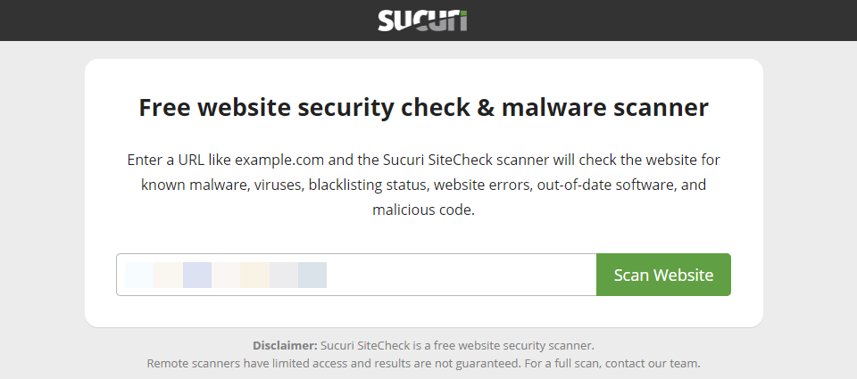The width and height of the screenshot is (857, 379).
Task: Focus the URL input field
Action: pyautogui.click(x=356, y=275)
